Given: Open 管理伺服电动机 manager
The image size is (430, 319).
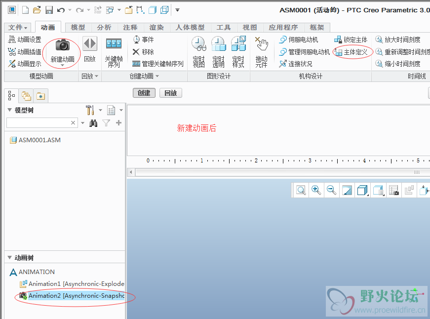Looking at the screenshot, I should 305,52.
